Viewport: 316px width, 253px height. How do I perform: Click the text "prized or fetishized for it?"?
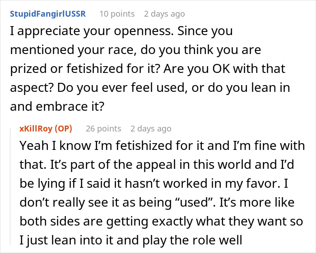(x=85, y=68)
